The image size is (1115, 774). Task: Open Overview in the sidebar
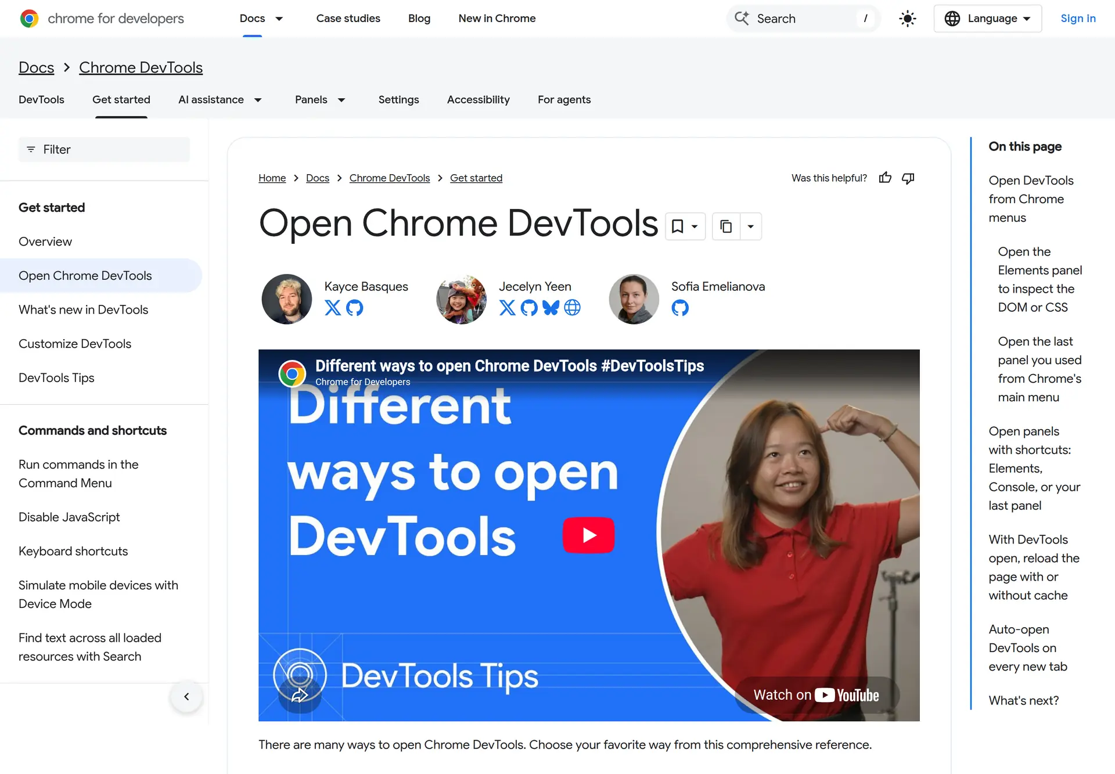(45, 242)
